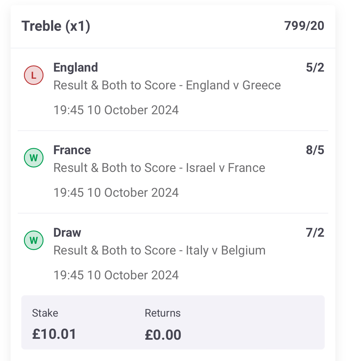The image size is (346, 361).
Task: Open Result & Both to Score England v Greece
Action: [167, 85]
